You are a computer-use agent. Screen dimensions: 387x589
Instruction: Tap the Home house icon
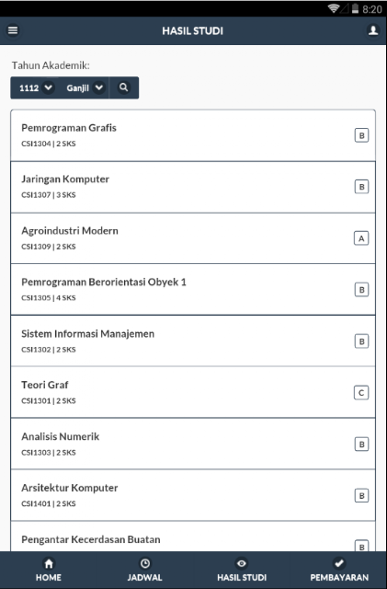(x=49, y=563)
